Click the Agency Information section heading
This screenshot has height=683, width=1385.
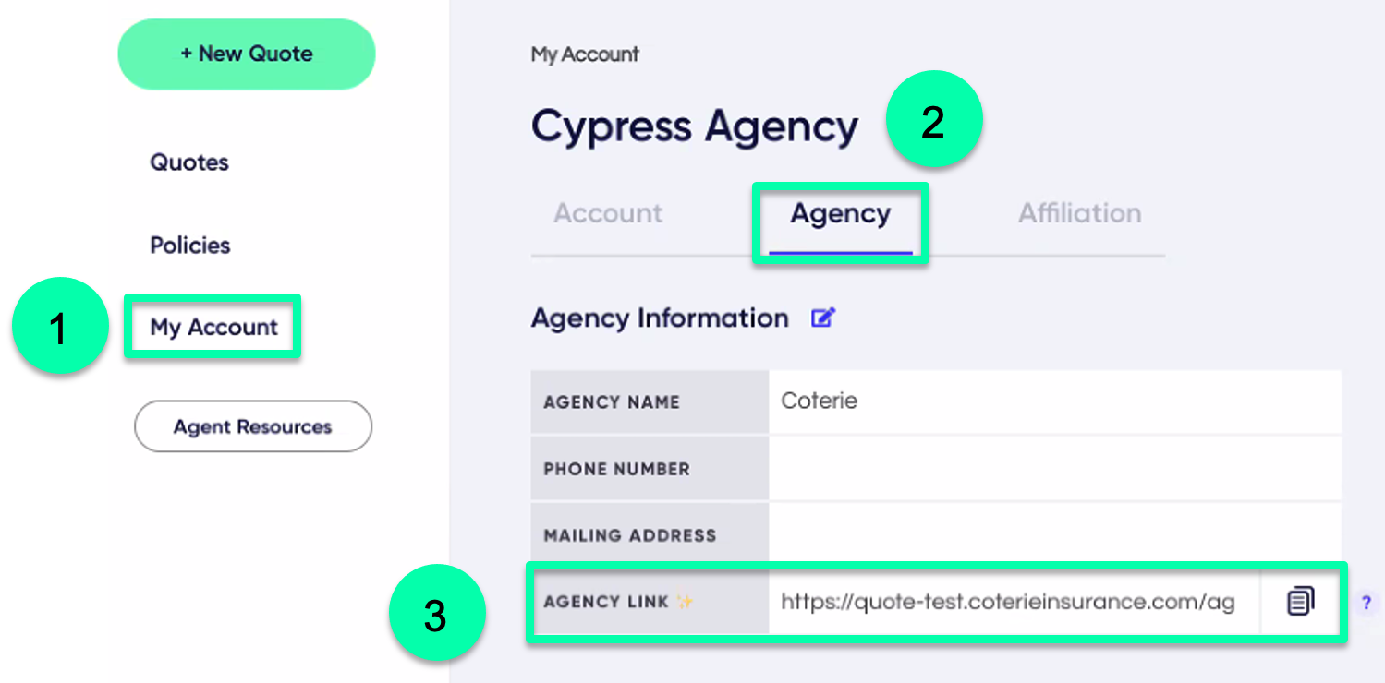click(660, 318)
